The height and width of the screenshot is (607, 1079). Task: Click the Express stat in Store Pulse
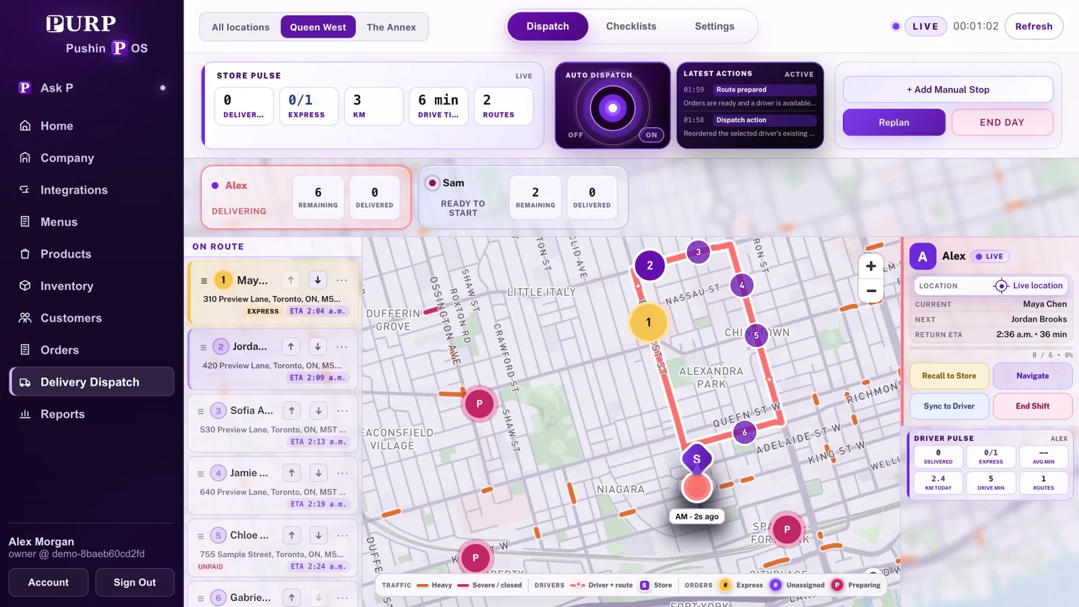coord(309,106)
